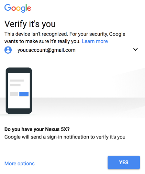Click the gray button inside phone illustration
145x174 pixels.
click(x=14, y=94)
